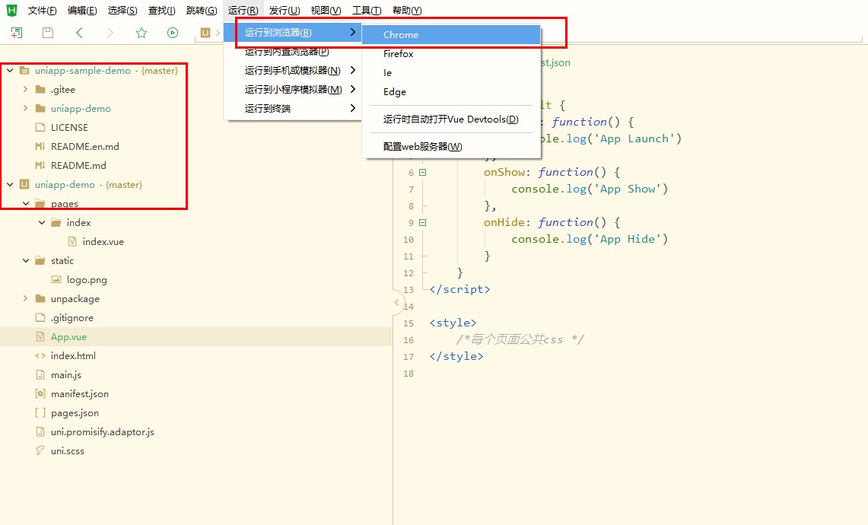Open the 编辑(E) menu
Image resolution: width=868 pixels, height=525 pixels.
tap(82, 10)
